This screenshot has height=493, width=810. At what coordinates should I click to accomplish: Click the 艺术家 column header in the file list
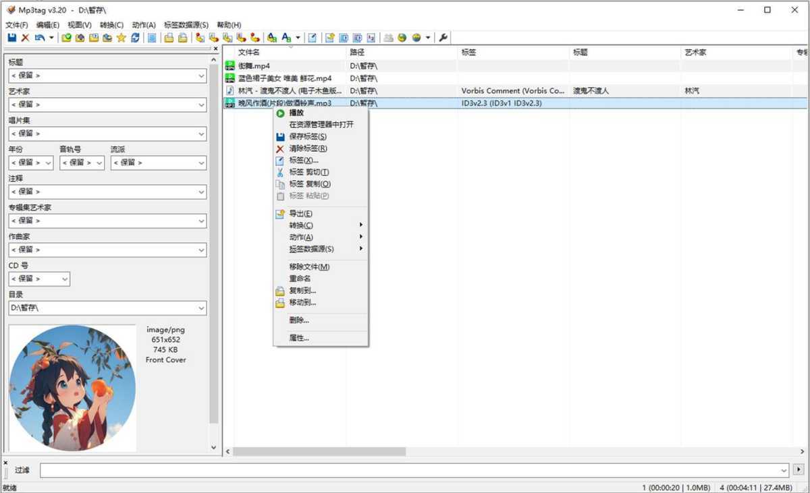coord(695,52)
